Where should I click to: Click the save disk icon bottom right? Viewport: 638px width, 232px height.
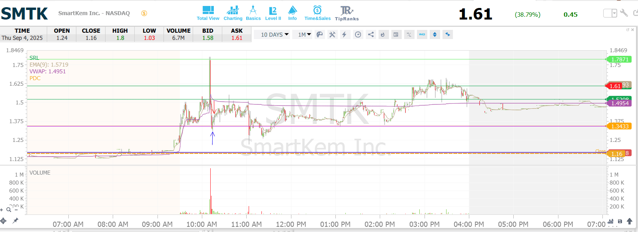tap(620, 221)
